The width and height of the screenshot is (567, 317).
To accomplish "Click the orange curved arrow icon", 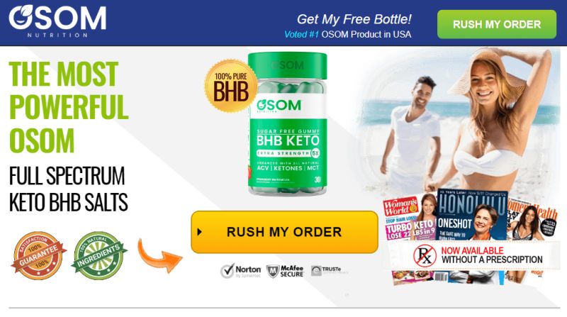I will click(x=159, y=255).
